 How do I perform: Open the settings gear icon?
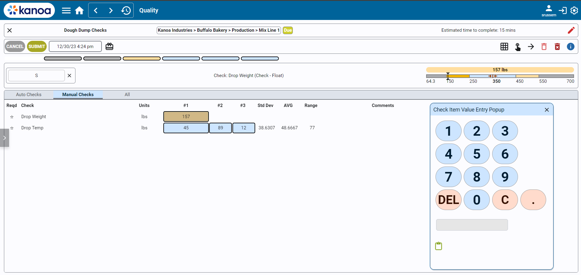574,11
